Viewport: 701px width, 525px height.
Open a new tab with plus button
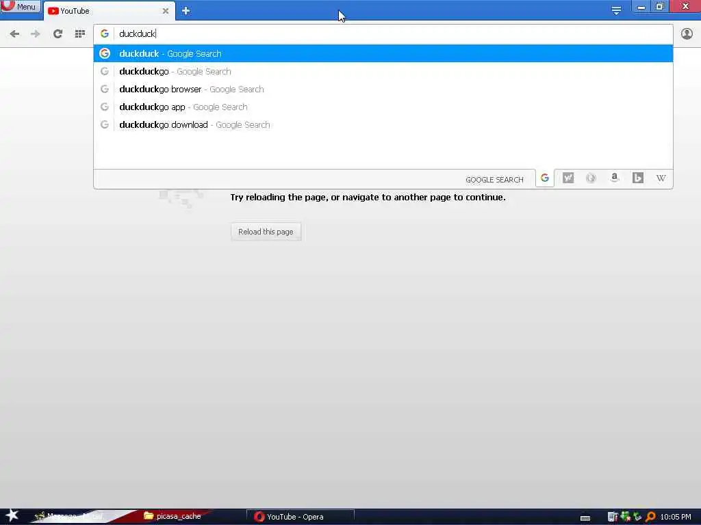[x=186, y=11]
